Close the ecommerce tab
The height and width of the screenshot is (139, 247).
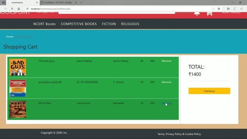37,3
